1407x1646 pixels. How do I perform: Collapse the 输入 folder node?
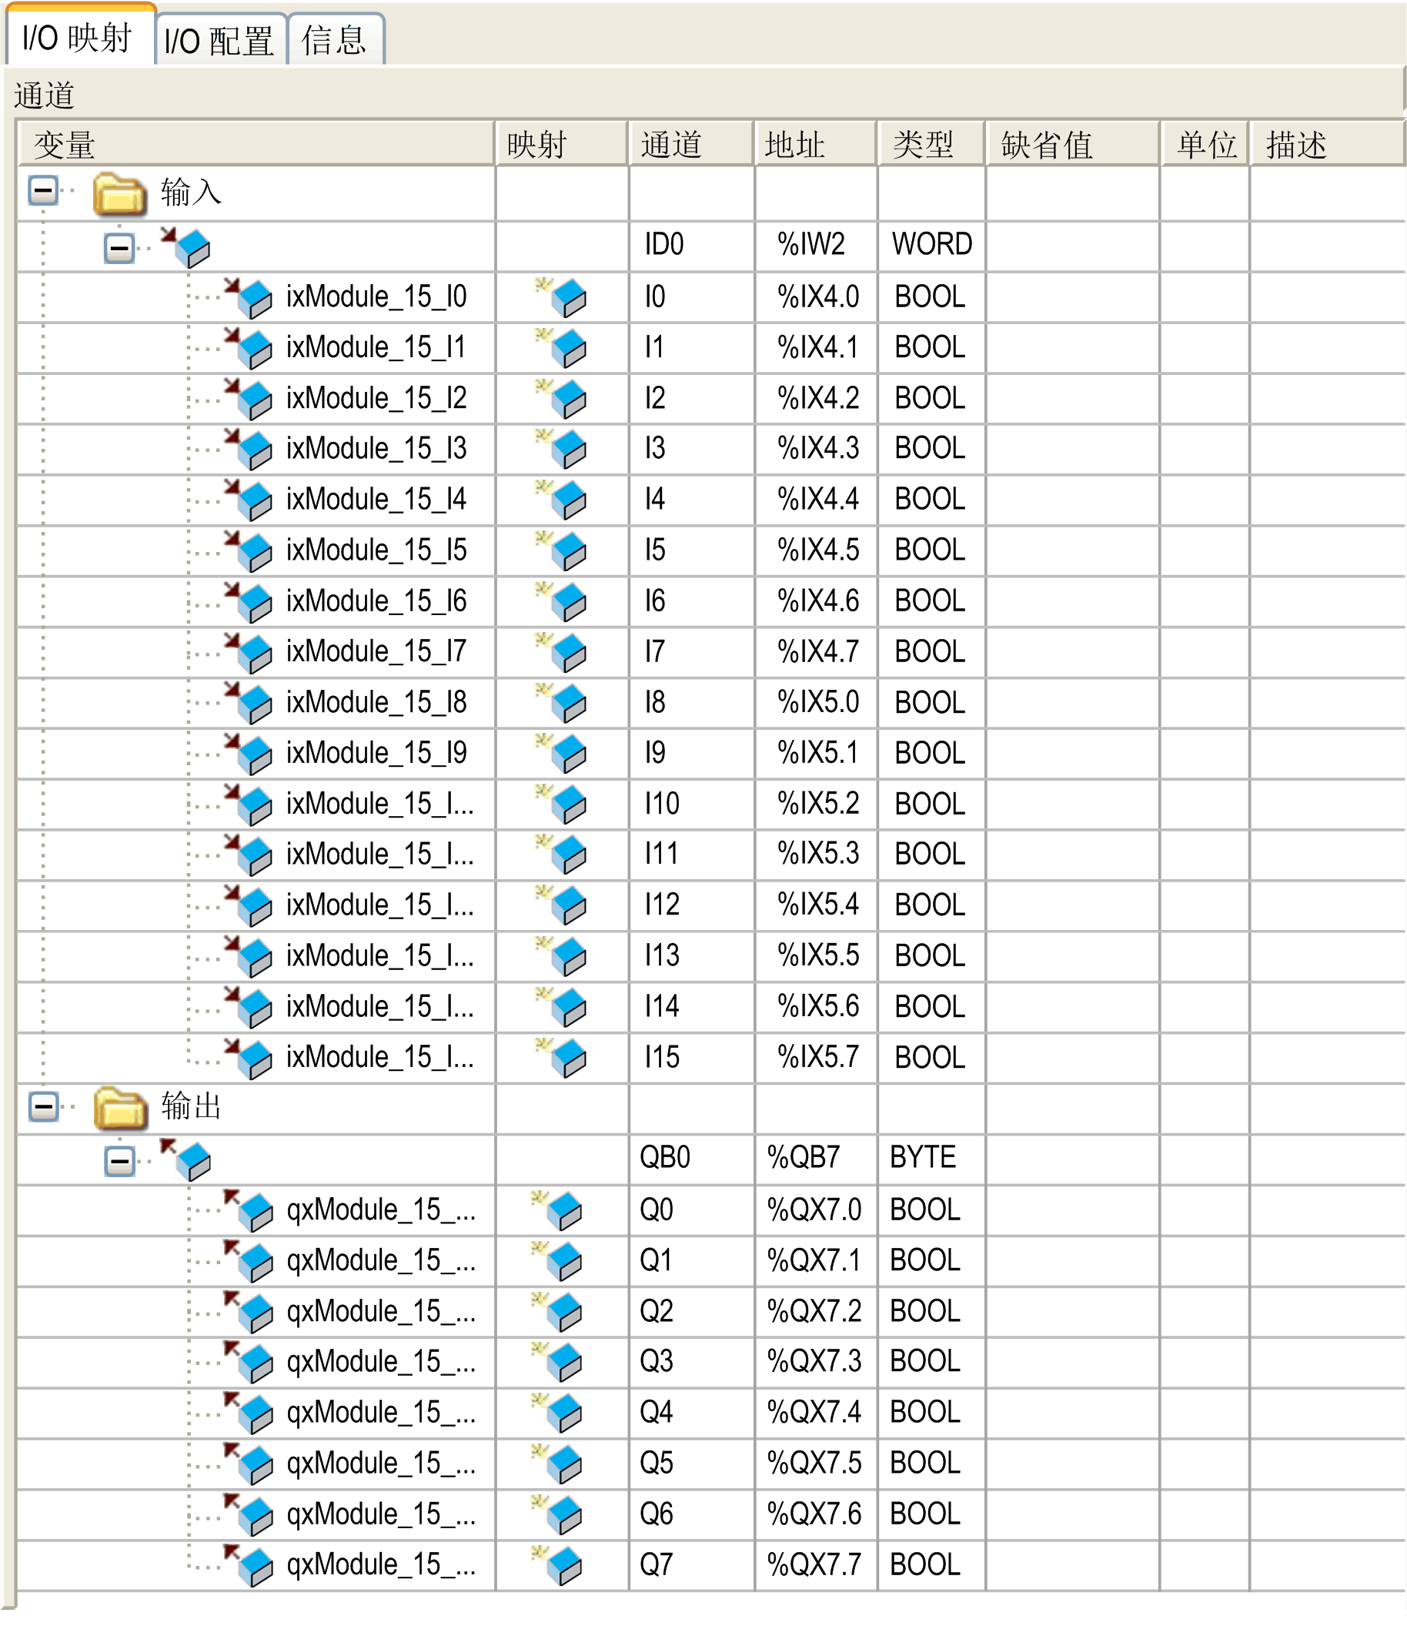[x=43, y=191]
